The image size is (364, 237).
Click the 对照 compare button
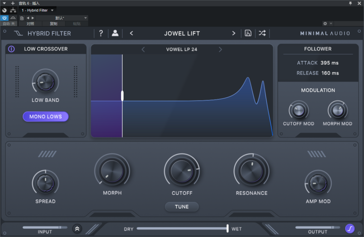point(30,24)
